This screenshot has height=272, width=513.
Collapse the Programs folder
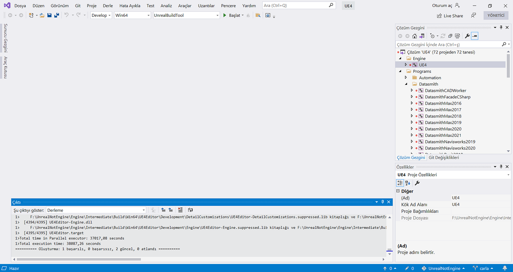(400, 71)
